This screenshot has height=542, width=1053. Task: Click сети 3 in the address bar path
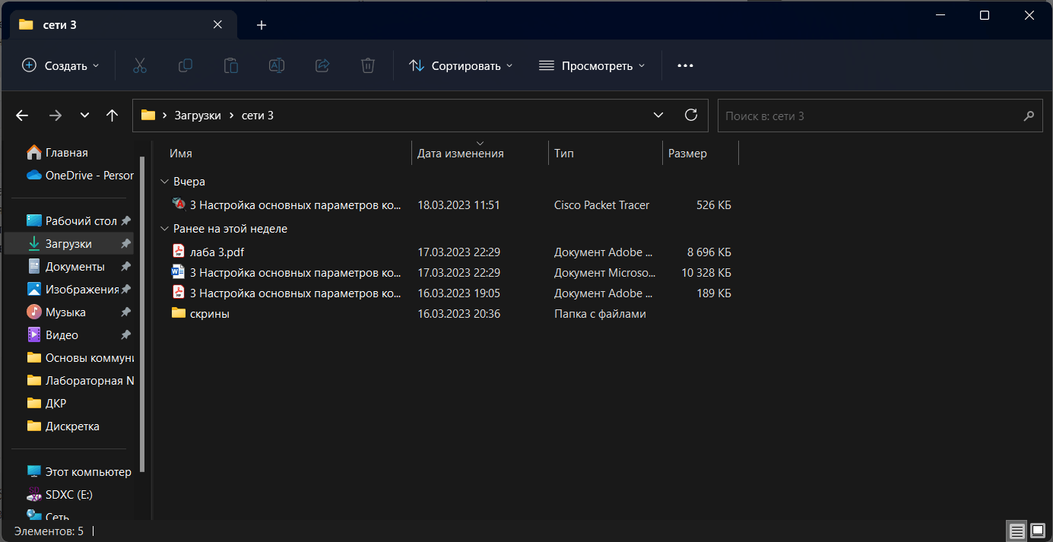(x=258, y=116)
